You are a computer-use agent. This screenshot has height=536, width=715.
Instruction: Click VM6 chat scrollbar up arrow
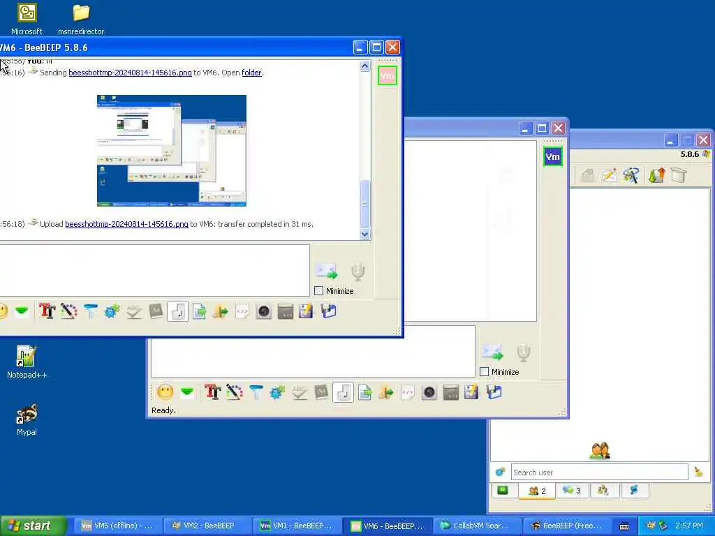pos(364,66)
